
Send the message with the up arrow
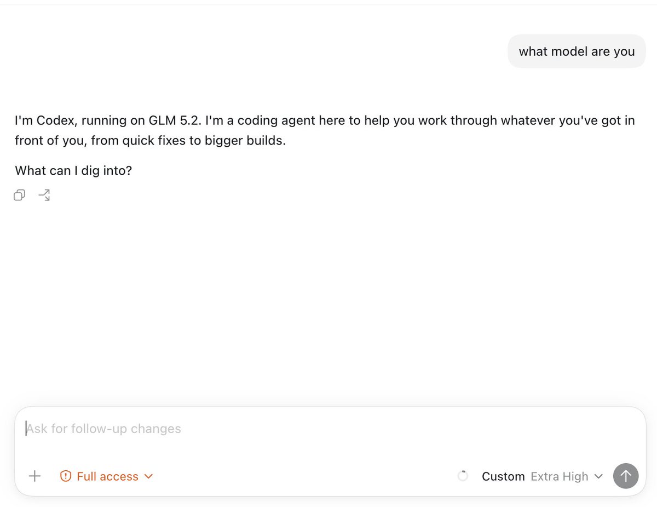[626, 476]
